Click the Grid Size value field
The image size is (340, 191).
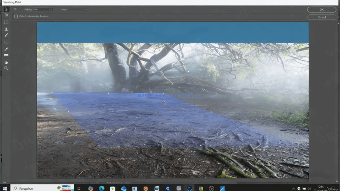coord(41,10)
